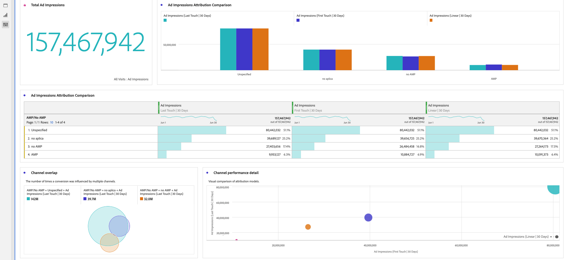Click the blue bubble in the scatter plot
565x260 pixels.
coord(368,217)
